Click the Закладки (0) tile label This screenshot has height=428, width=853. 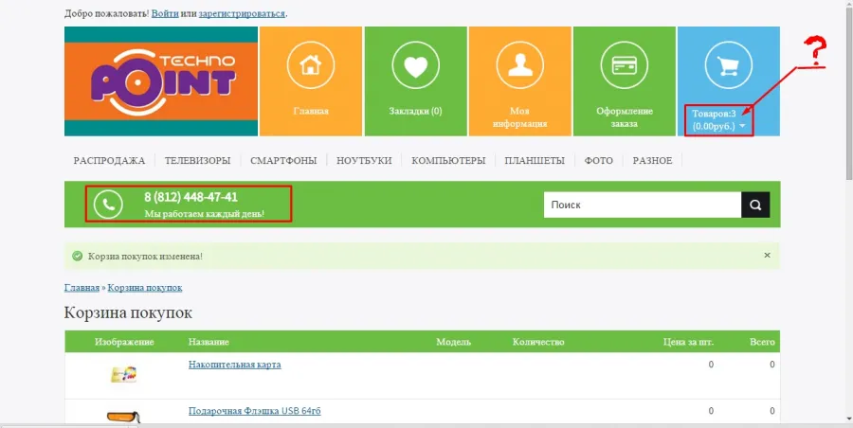pos(416,112)
